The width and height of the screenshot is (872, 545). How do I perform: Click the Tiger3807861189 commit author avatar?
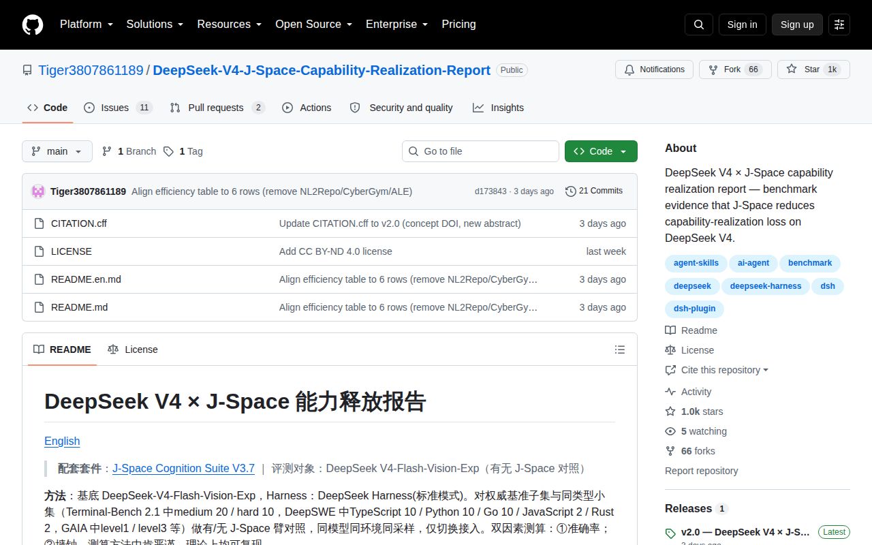pos(38,191)
